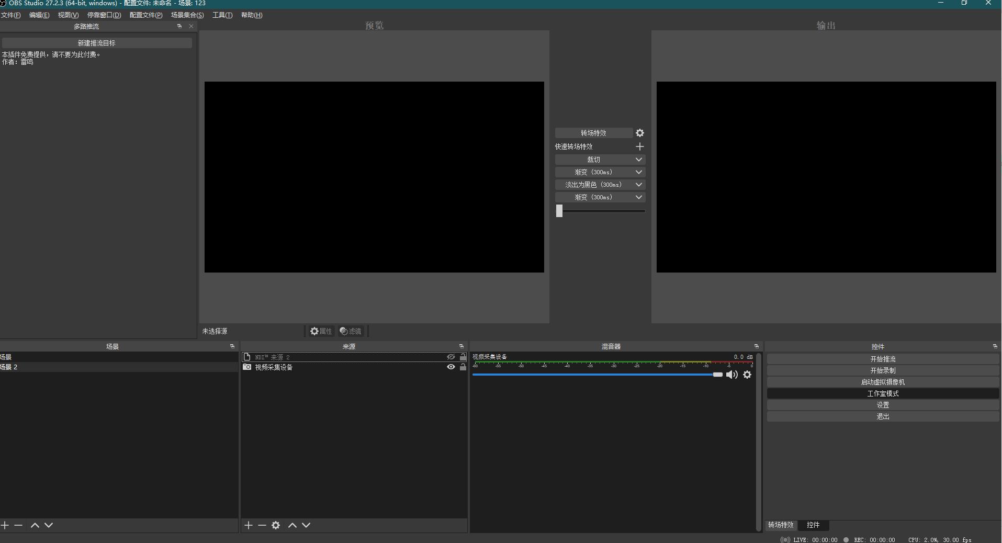
Task: Mute 视频采集设备 speaker icon in mixer
Action: (732, 375)
